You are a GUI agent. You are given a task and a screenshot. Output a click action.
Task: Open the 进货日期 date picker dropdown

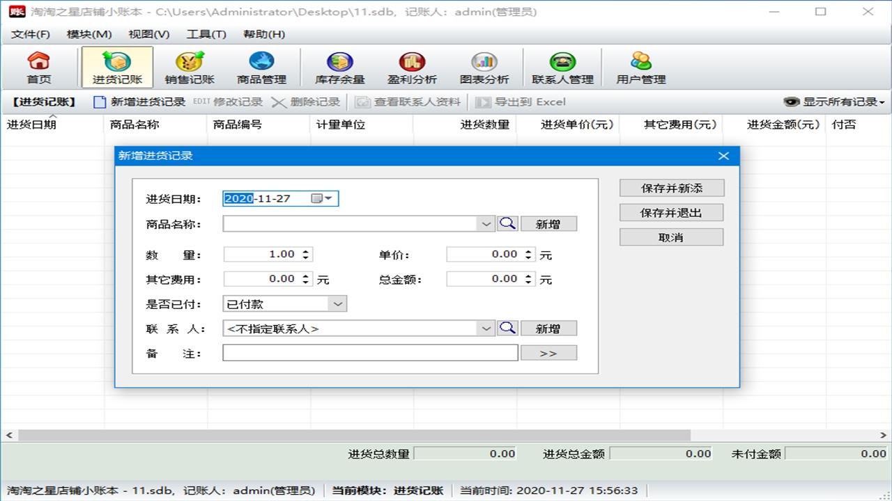(x=328, y=198)
